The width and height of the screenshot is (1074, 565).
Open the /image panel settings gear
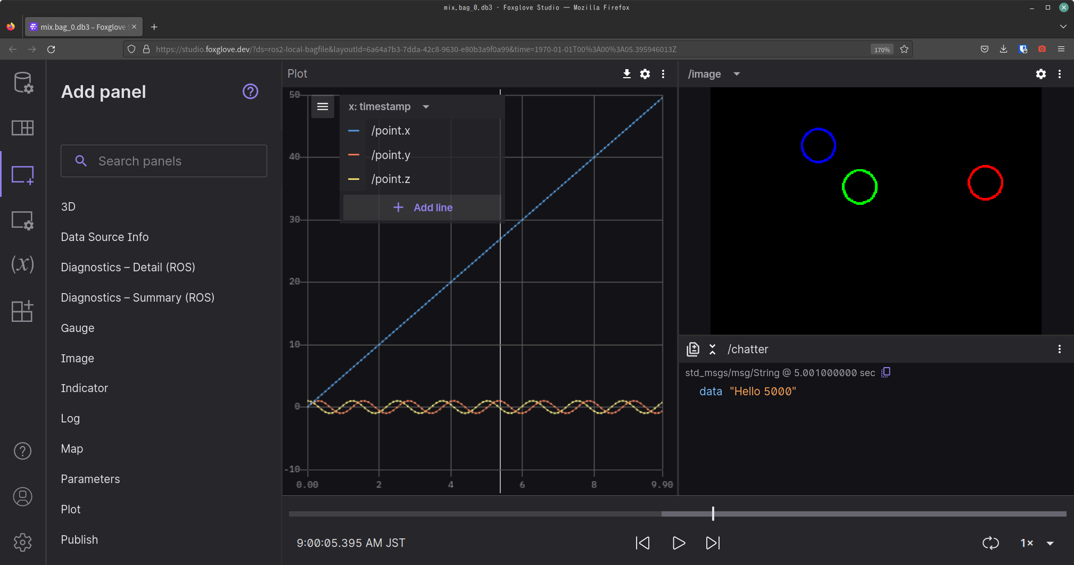point(1040,74)
